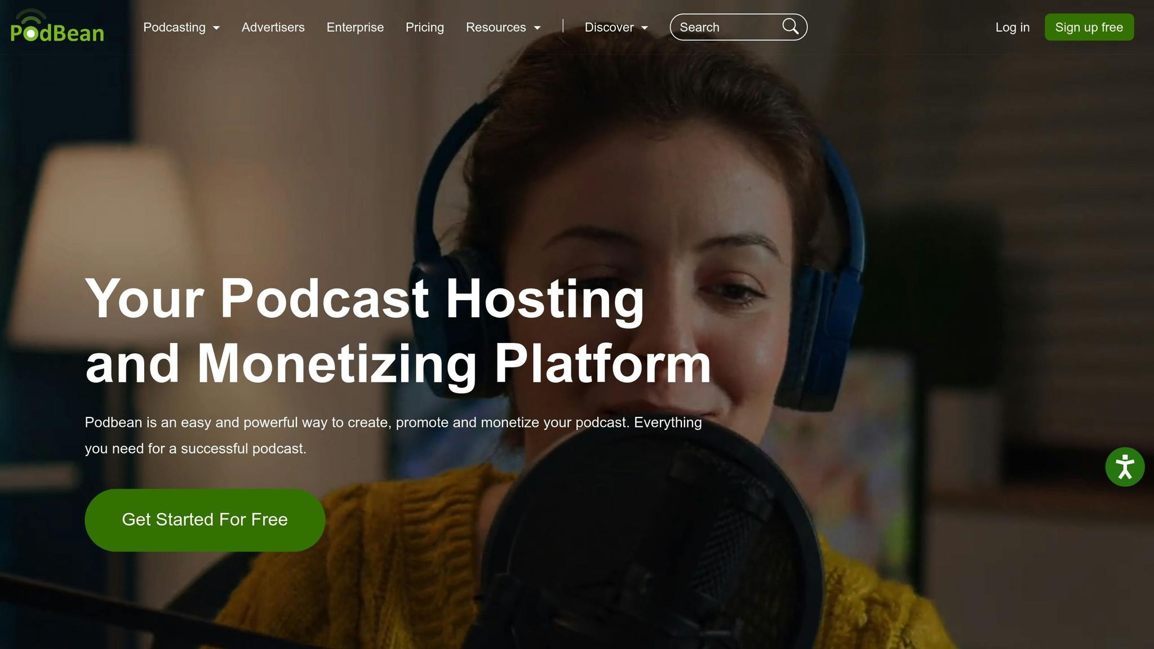Open the Log in link
Screen dimensions: 1154x649
point(1012,27)
